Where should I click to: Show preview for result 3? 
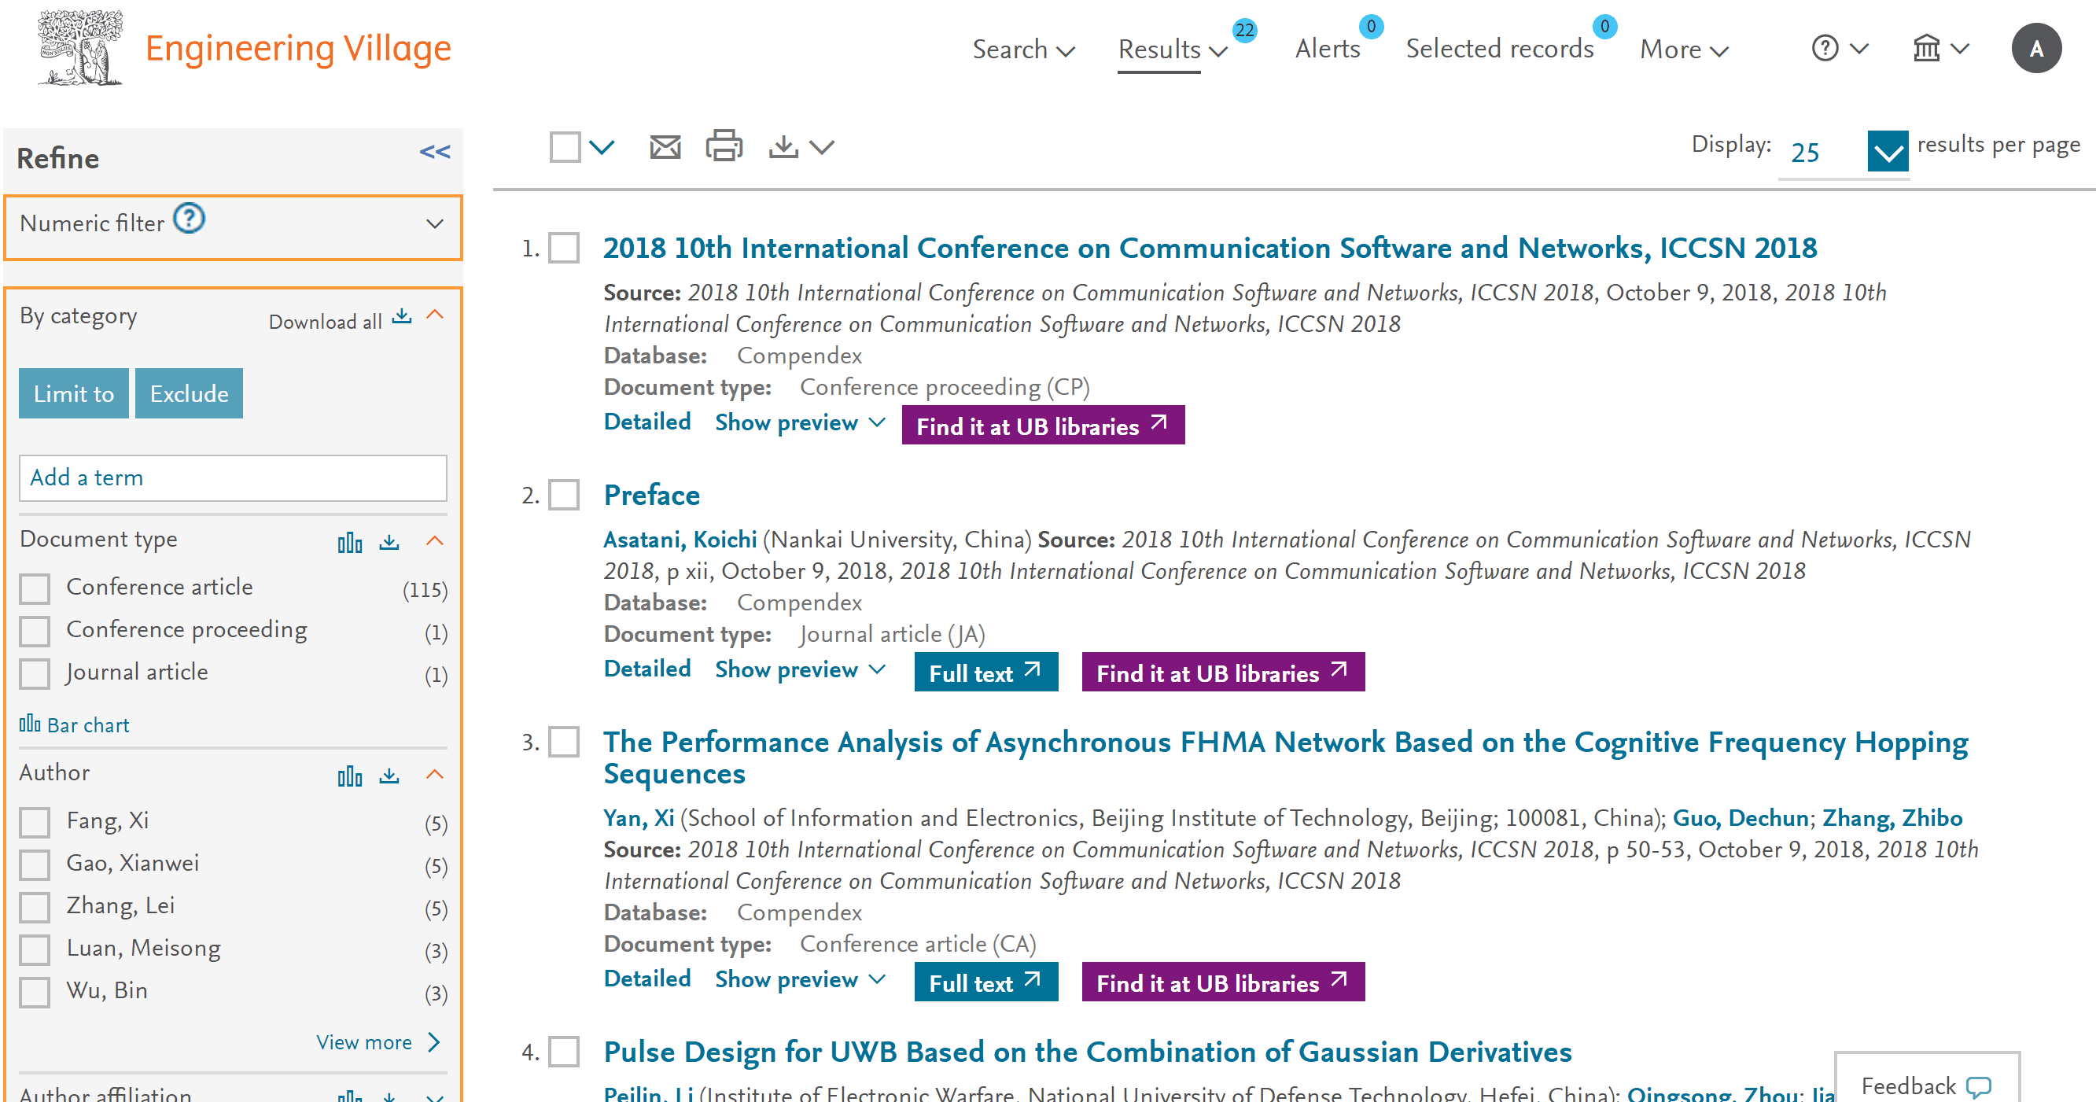coord(799,979)
